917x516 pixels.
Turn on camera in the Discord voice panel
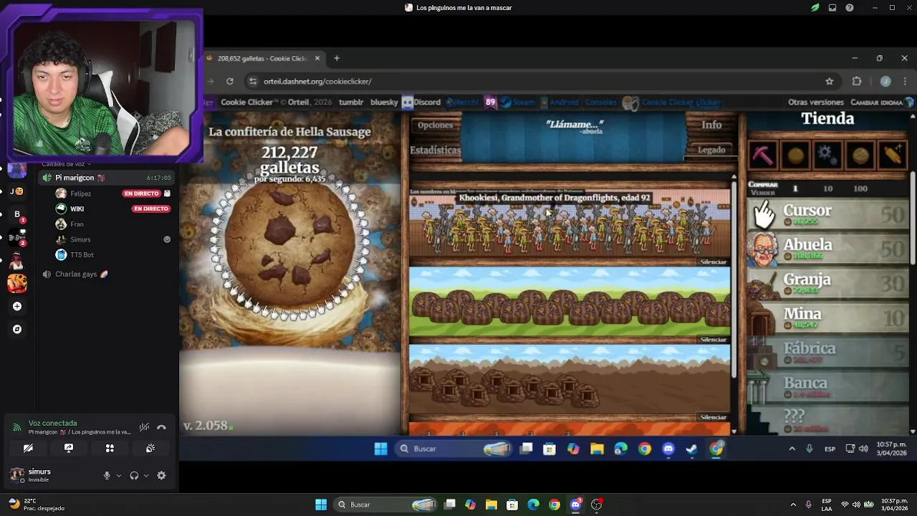pos(28,448)
